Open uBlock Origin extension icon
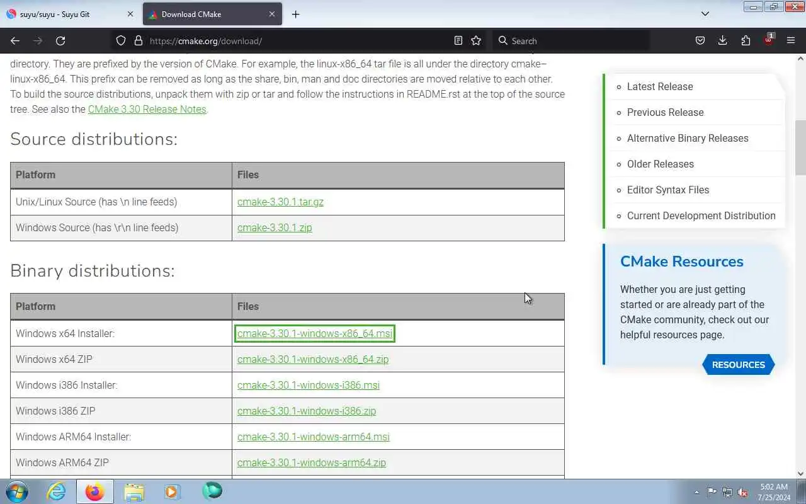806x504 pixels. tap(769, 40)
